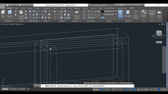
Task: Toggle polar tracking in status bar
Action: 113,90
